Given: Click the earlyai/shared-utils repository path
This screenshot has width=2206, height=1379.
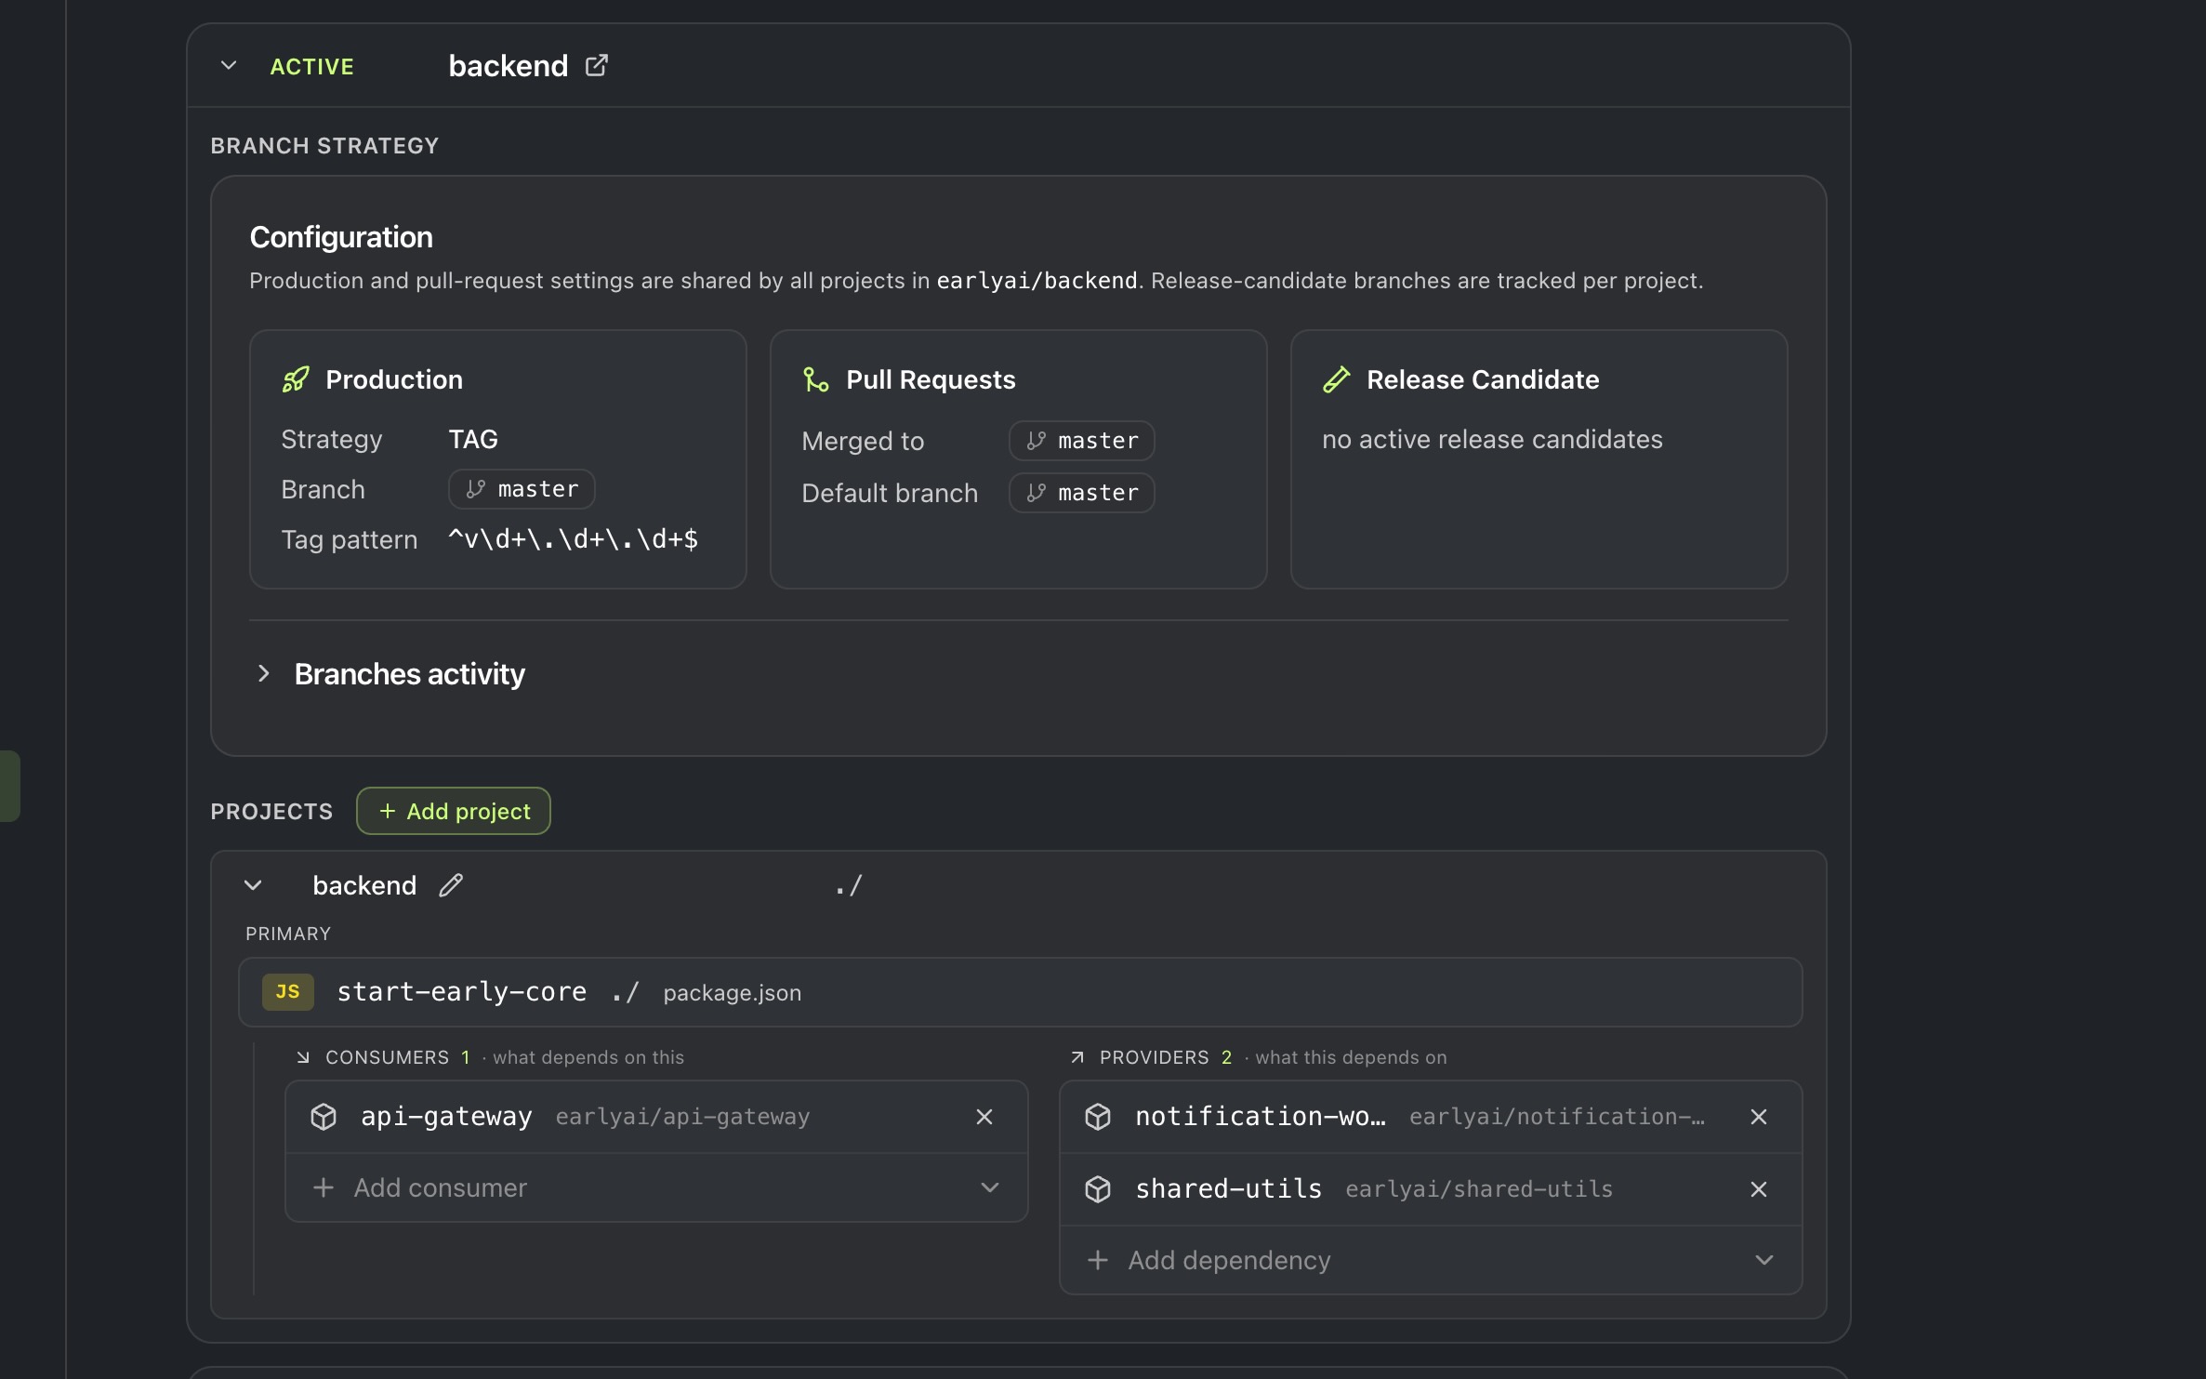Looking at the screenshot, I should coord(1479,1189).
